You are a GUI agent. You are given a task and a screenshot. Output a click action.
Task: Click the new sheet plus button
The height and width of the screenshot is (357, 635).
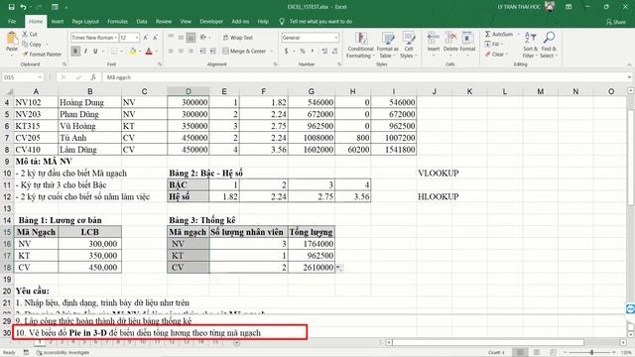(x=237, y=343)
